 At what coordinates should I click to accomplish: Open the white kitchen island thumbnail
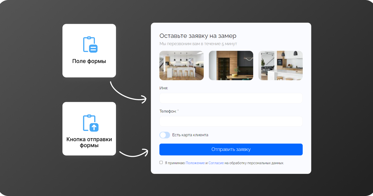tap(181, 66)
